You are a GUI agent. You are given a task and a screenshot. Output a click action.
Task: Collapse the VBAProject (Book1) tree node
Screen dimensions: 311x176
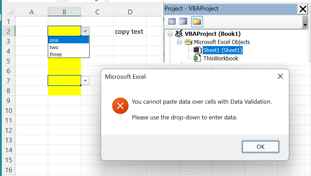click(x=170, y=34)
